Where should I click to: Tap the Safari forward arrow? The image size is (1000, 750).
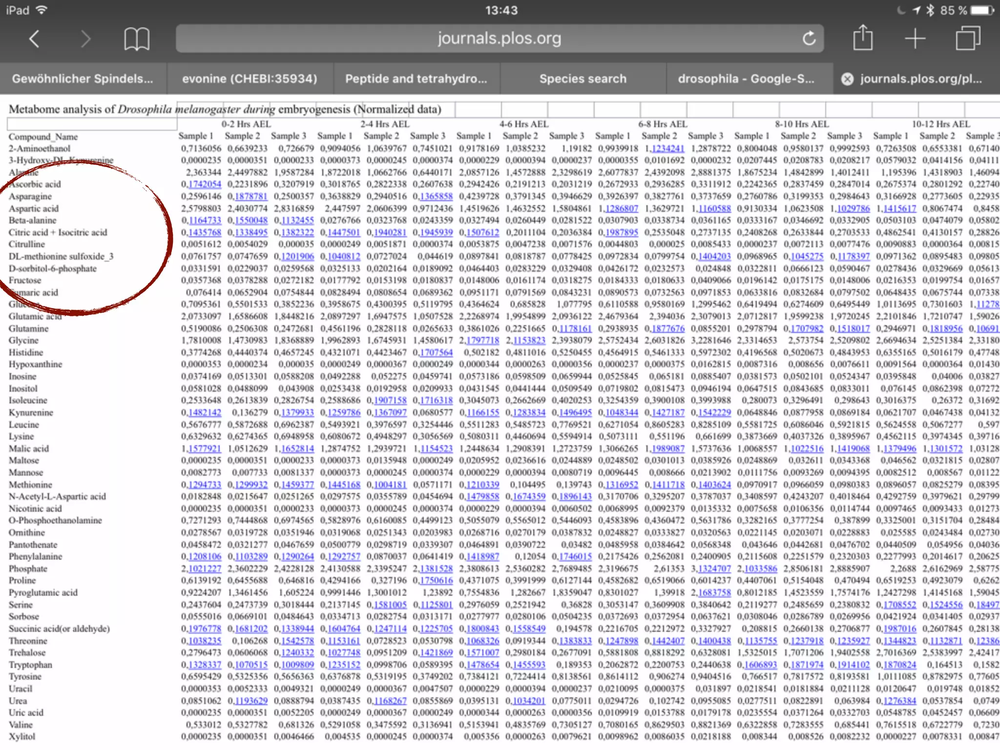85,39
